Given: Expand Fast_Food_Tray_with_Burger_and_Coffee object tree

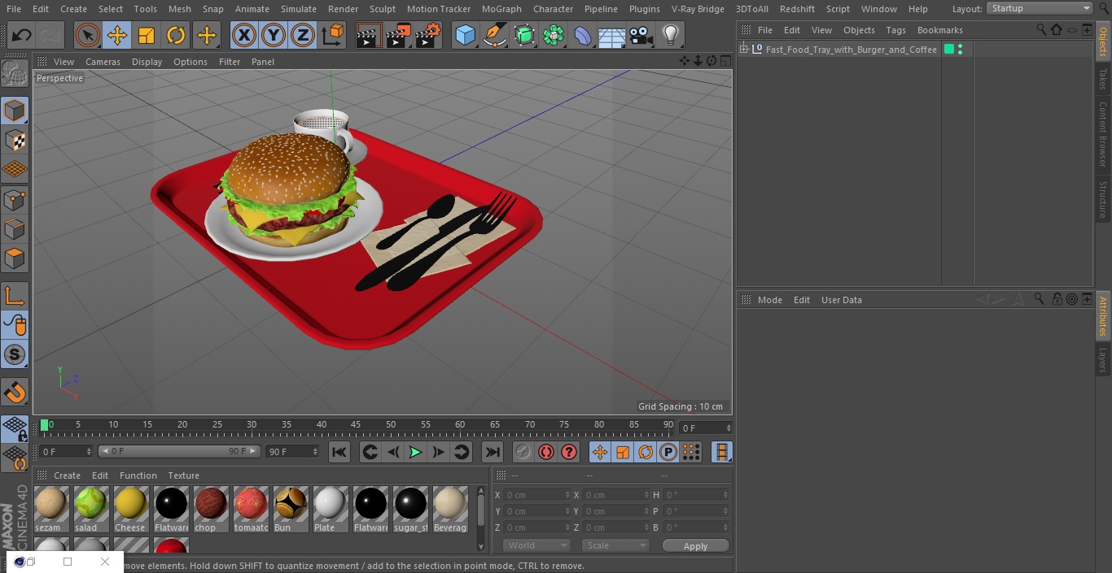Looking at the screenshot, I should 743,49.
